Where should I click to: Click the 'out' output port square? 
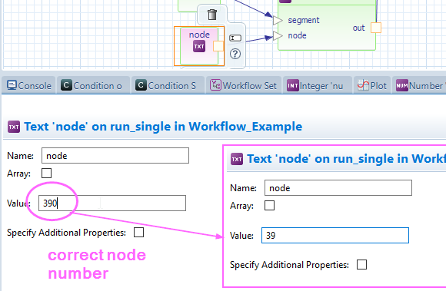376,28
